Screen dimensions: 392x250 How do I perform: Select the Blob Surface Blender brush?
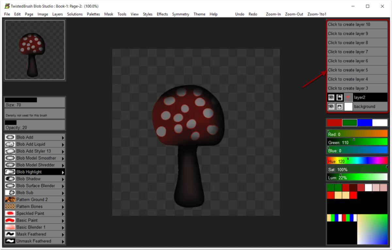tap(29, 185)
